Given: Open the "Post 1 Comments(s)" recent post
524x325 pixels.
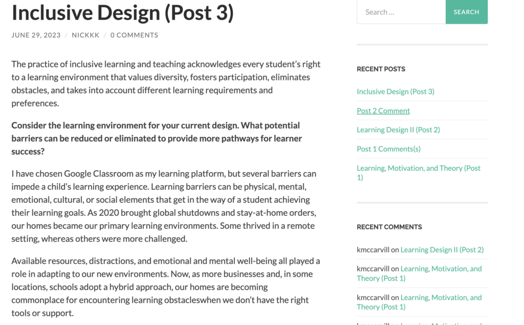Looking at the screenshot, I should click(x=388, y=149).
